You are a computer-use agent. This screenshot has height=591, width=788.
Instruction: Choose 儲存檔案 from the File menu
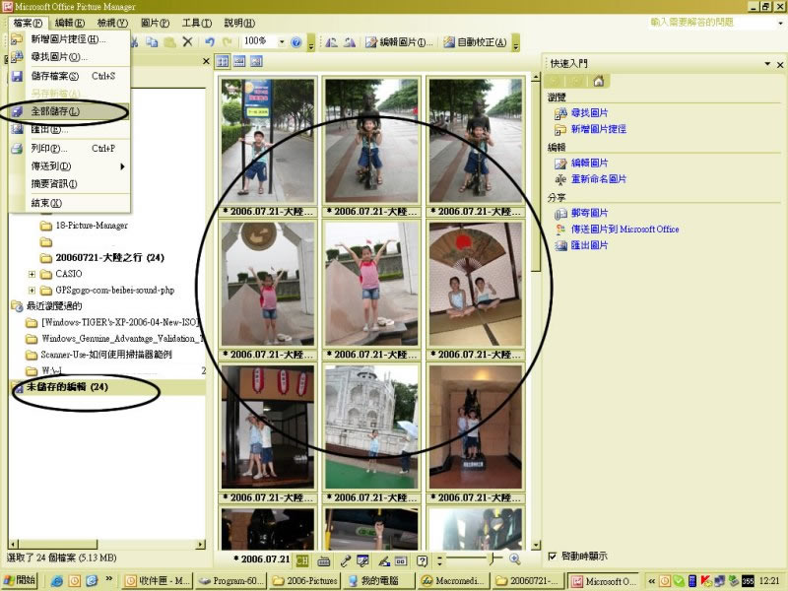click(69, 76)
